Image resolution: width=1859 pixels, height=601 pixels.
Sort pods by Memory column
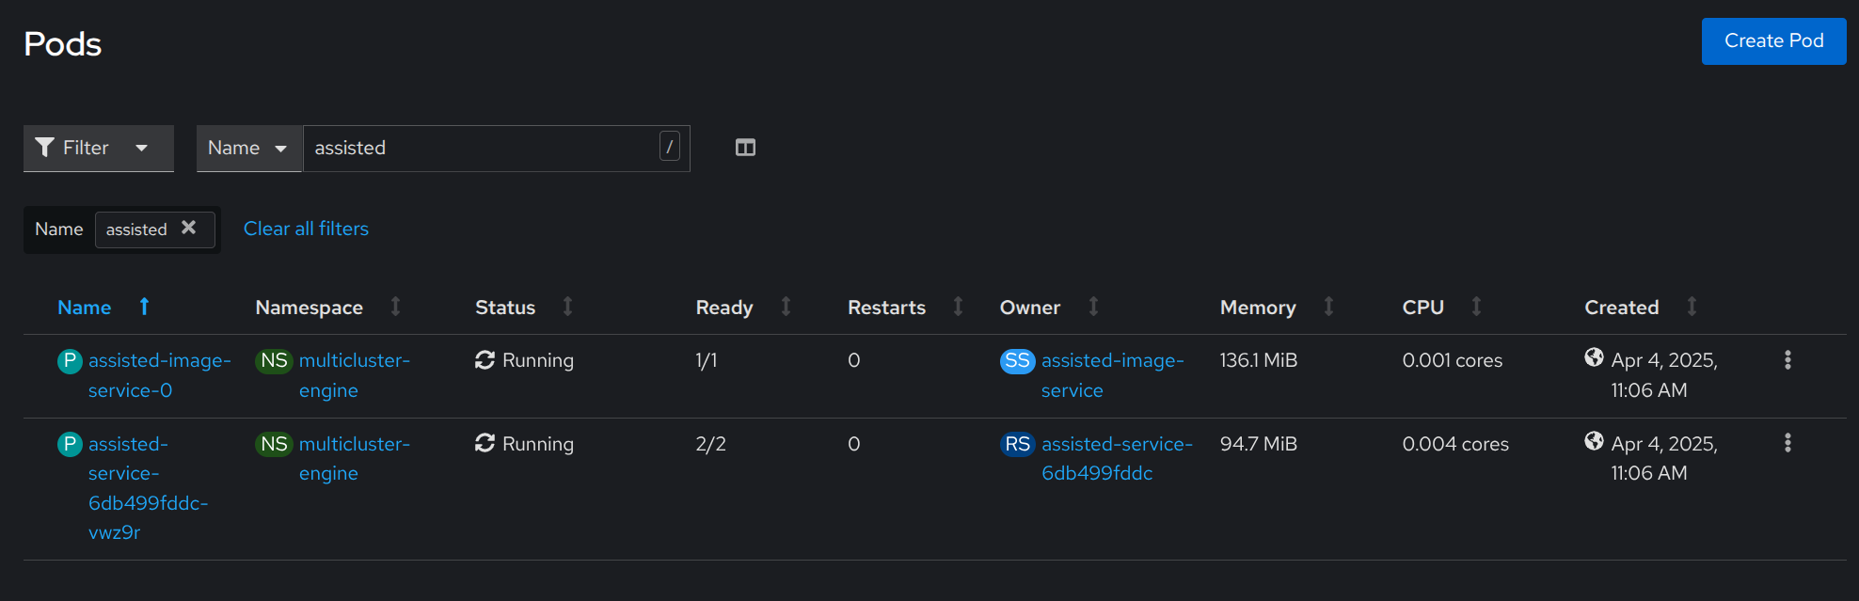coord(1258,308)
